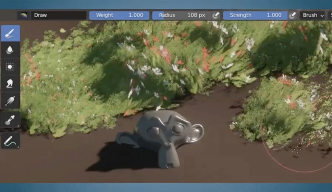Toggle pressure sensitivity for Radius
This screenshot has height=192, width=332.
pyautogui.click(x=216, y=15)
